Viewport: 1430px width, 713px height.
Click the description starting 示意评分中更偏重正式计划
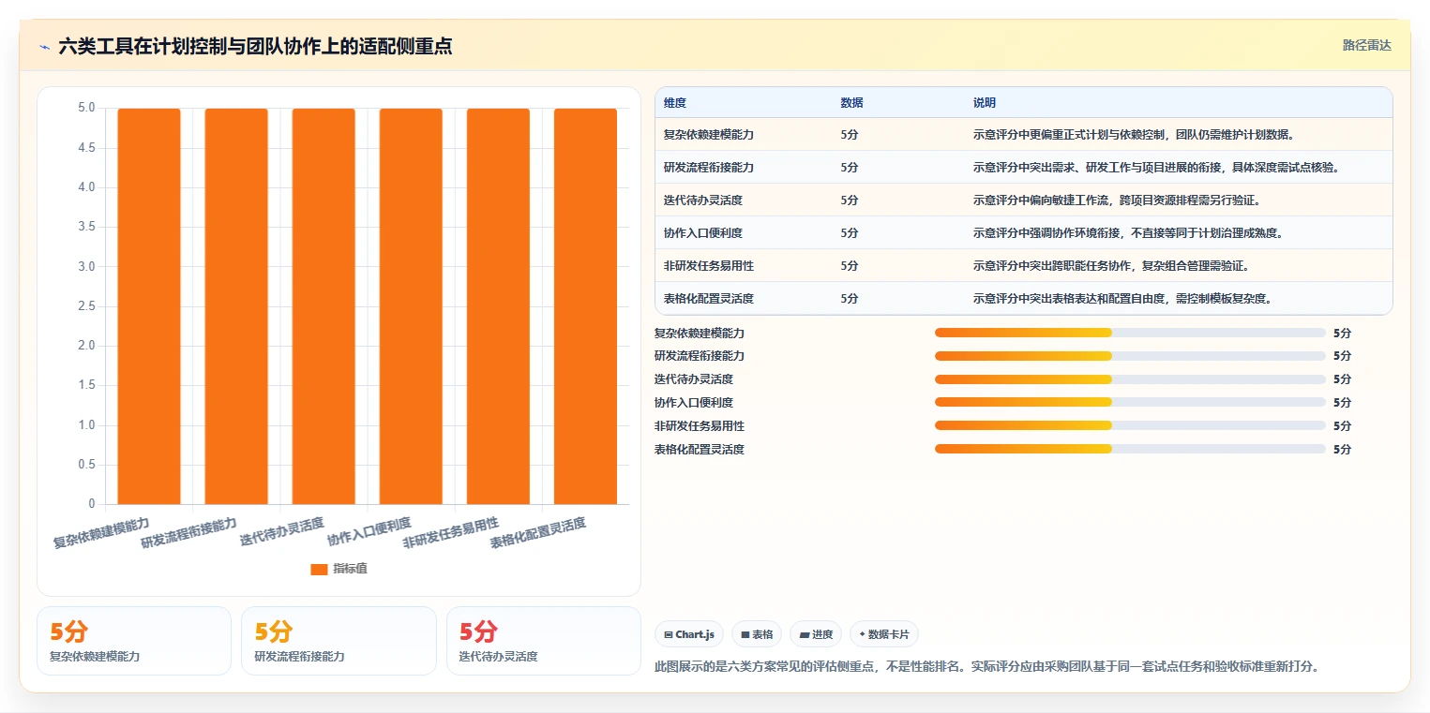[1134, 135]
